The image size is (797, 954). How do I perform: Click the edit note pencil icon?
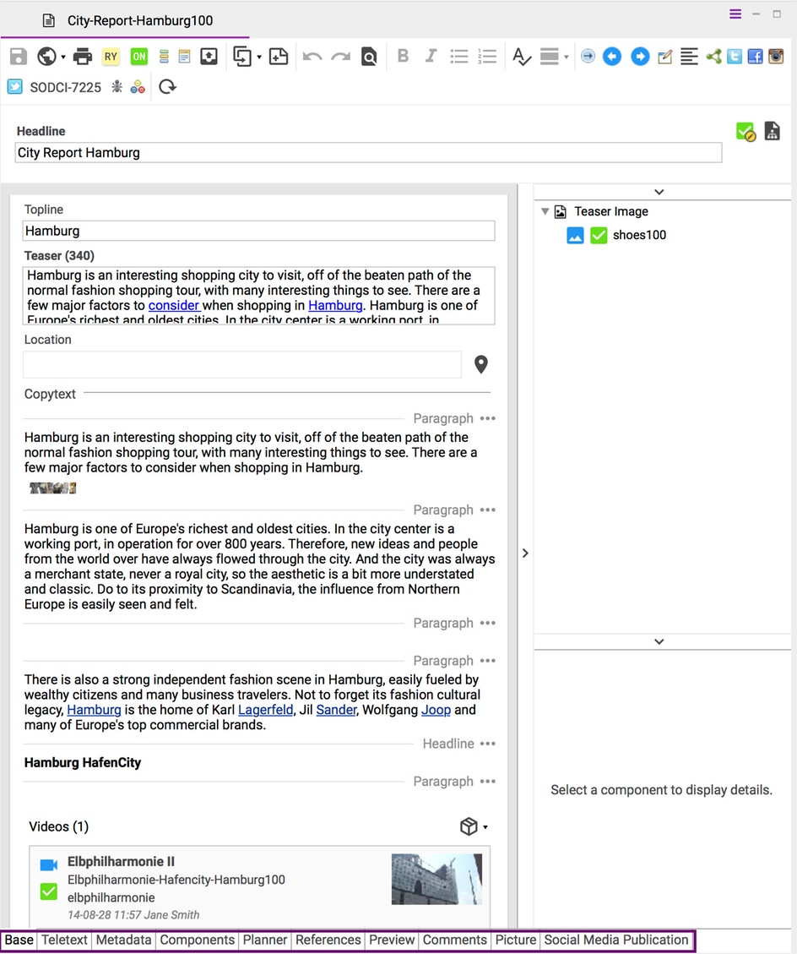pyautogui.click(x=665, y=57)
